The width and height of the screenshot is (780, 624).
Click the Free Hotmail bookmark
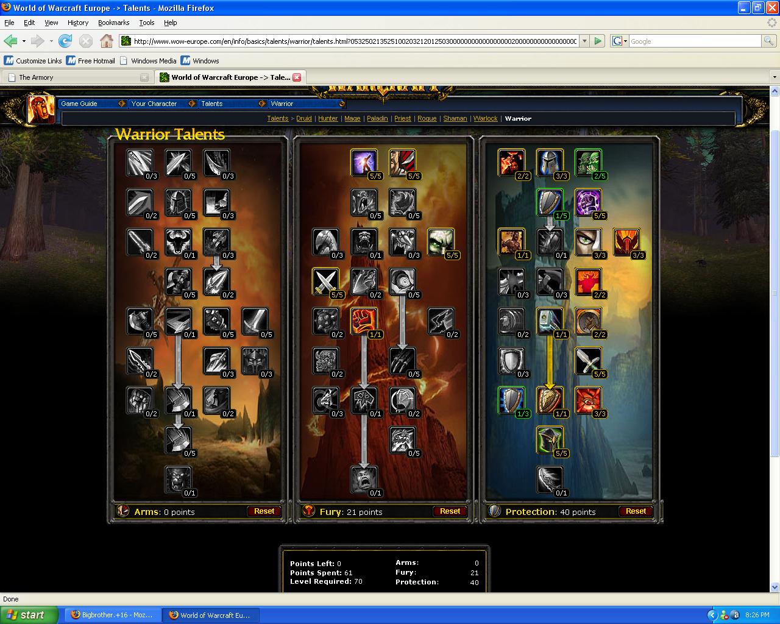91,61
